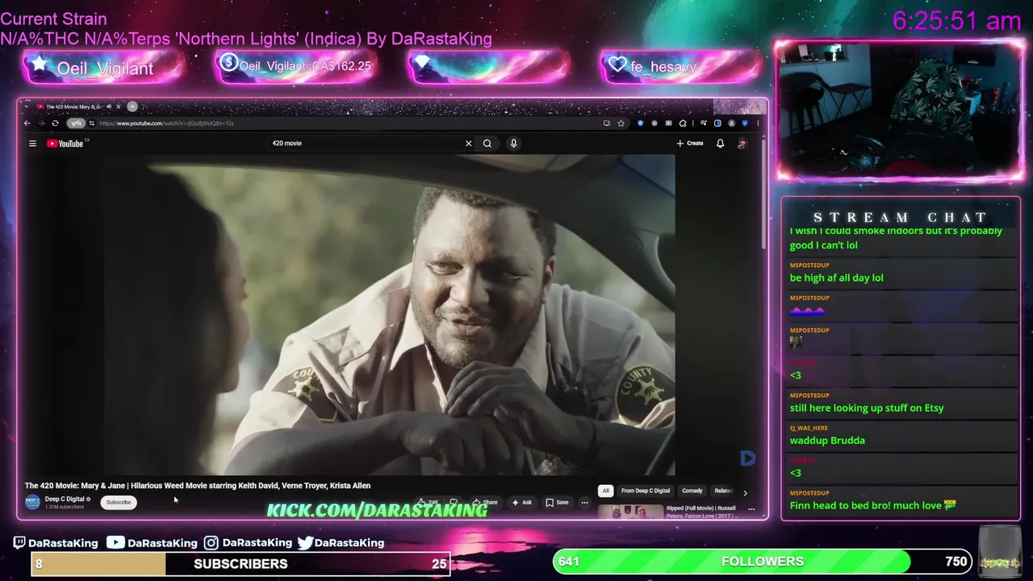Reload the YouTube page
This screenshot has height=581, width=1033.
(x=55, y=123)
